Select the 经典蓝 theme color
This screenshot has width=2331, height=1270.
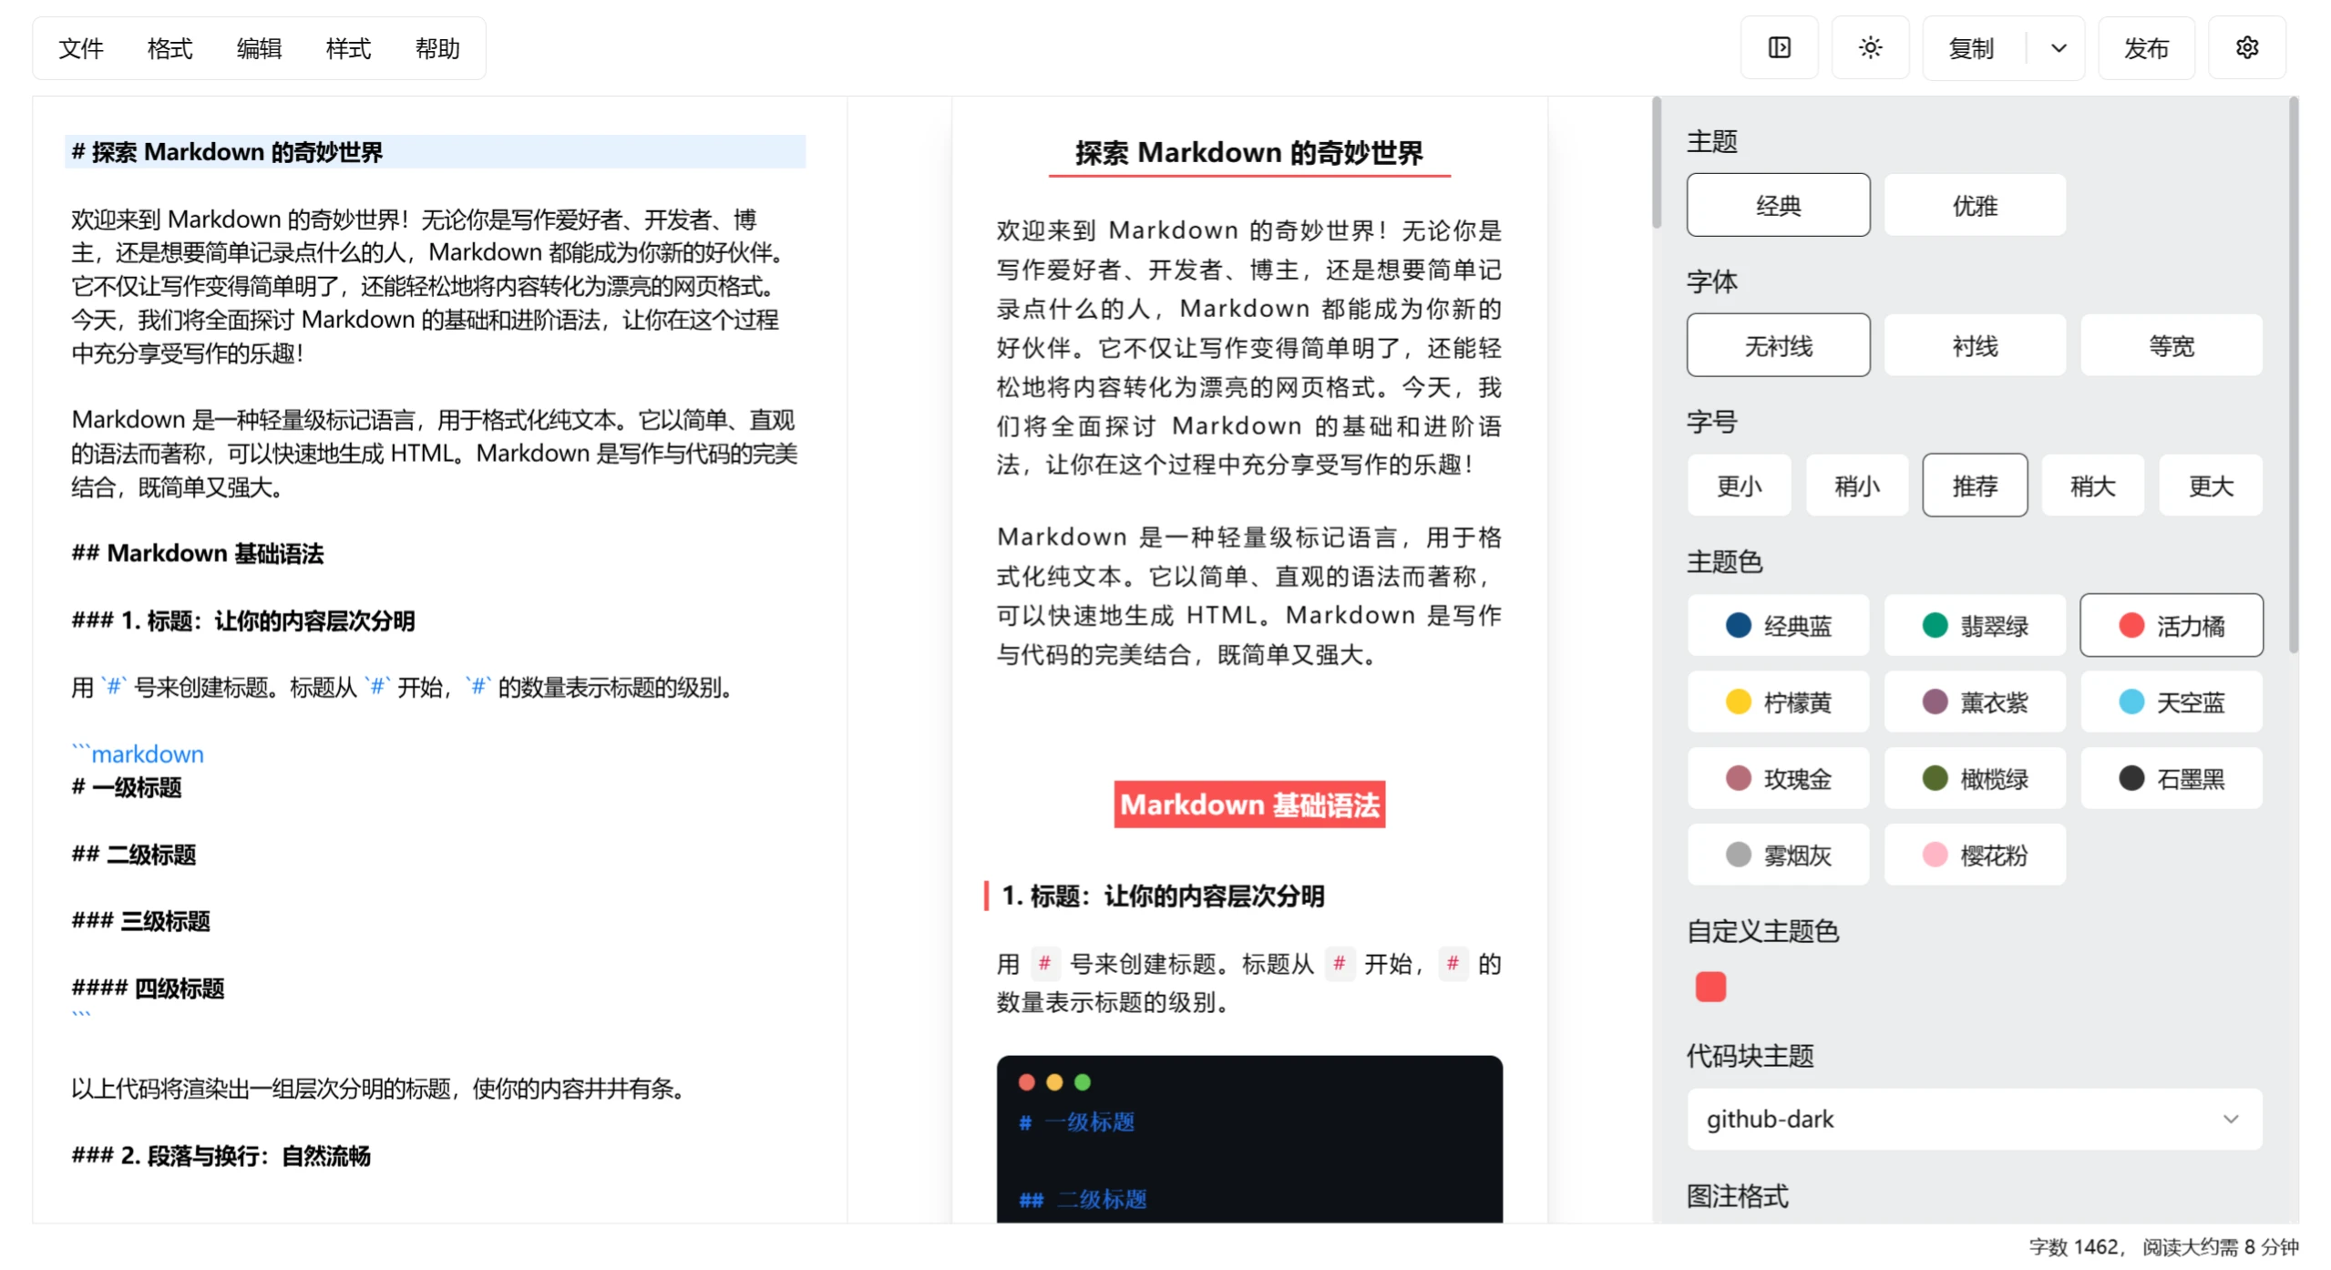pyautogui.click(x=1777, y=625)
